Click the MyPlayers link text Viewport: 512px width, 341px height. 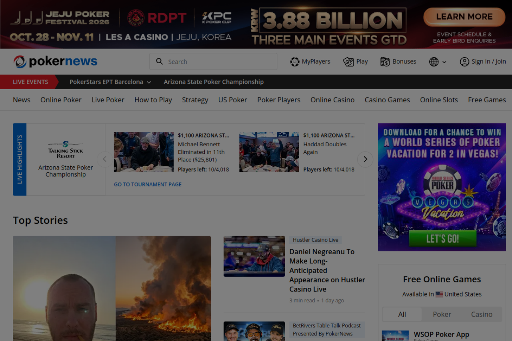[x=316, y=62]
